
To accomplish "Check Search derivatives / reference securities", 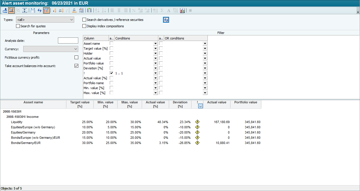I will [84, 20].
